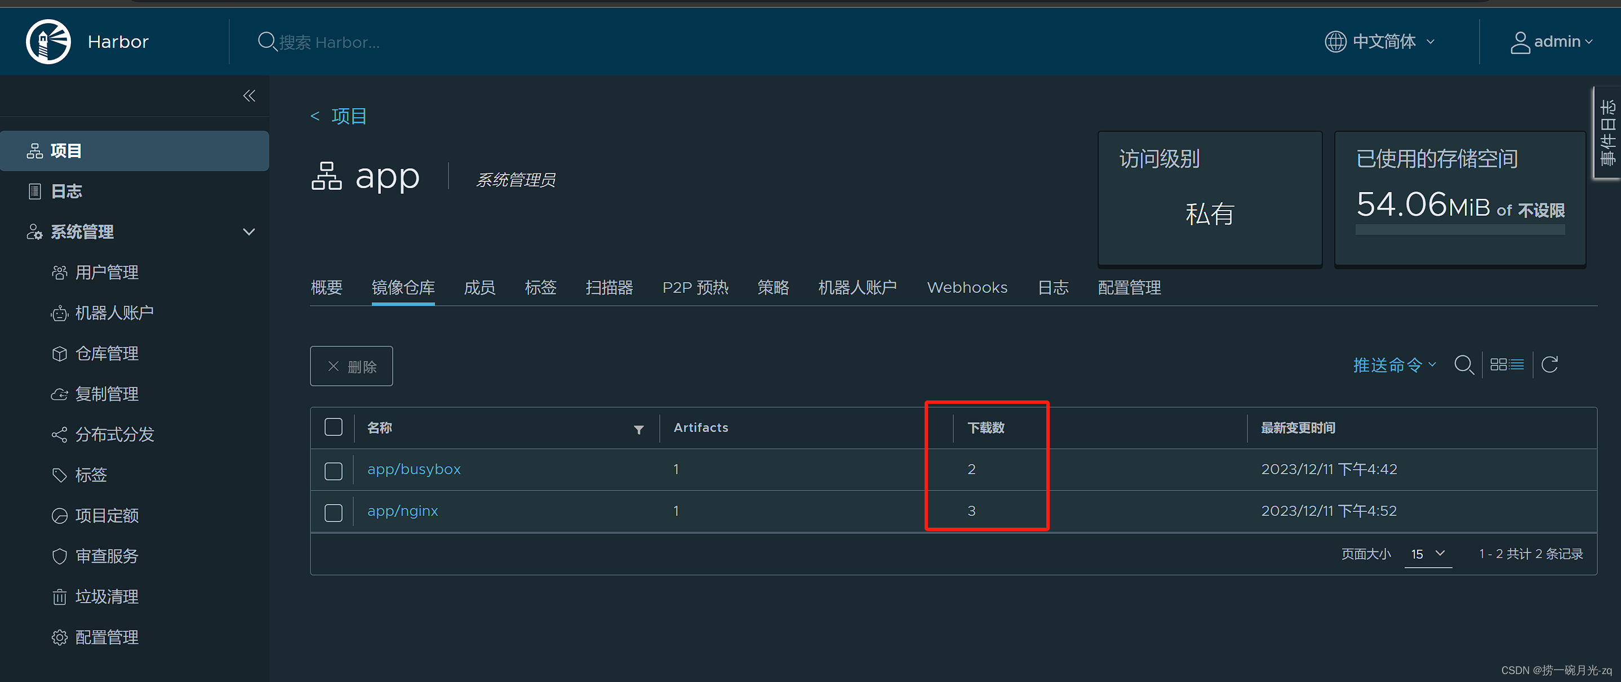Open the 配置管理 project tab
Viewport: 1621px width, 682px height.
point(1130,288)
